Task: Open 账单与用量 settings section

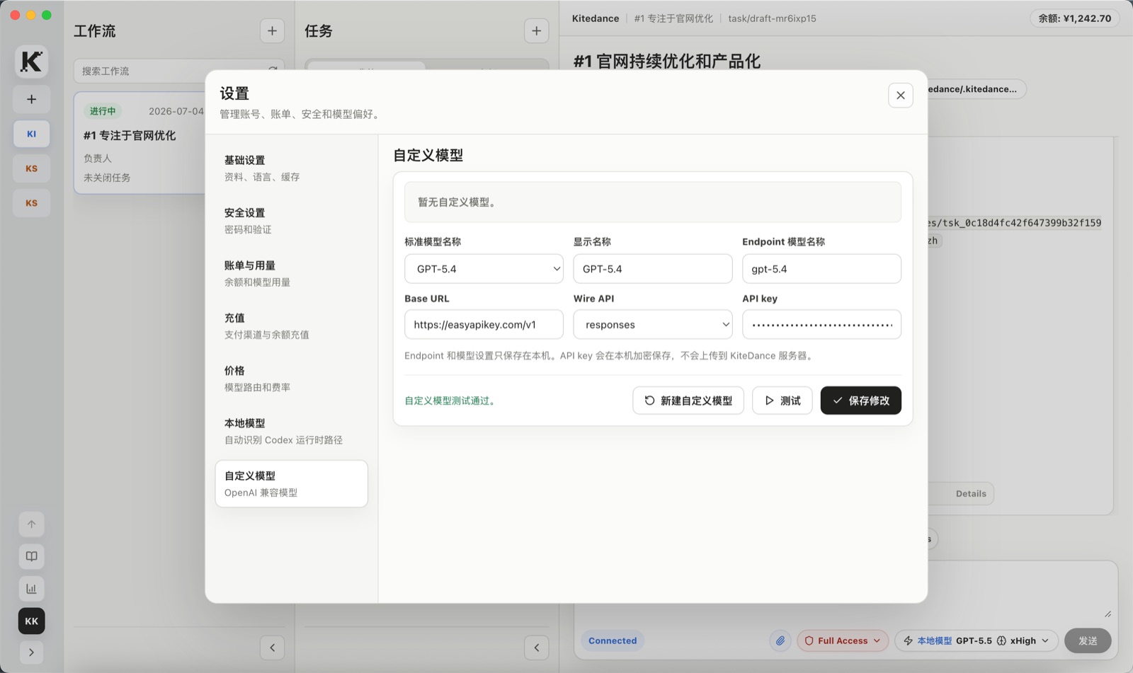Action: pyautogui.click(x=291, y=273)
